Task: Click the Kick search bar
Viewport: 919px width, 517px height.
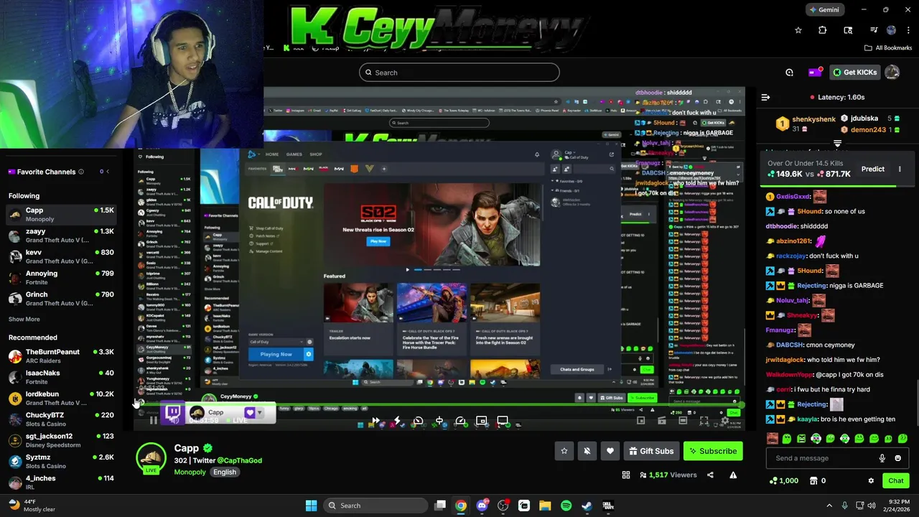Action: (x=459, y=73)
